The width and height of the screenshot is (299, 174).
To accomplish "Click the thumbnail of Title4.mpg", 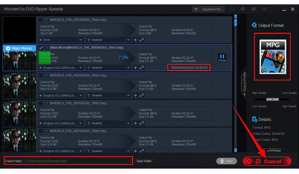I will pyautogui.click(x=19, y=86).
